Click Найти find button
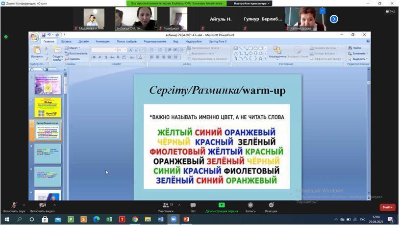Screen dimensions: 399x225 click(x=355, y=48)
